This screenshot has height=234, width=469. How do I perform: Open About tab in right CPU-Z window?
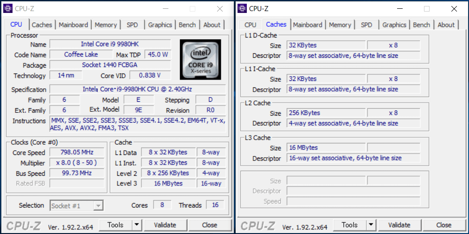point(446,25)
